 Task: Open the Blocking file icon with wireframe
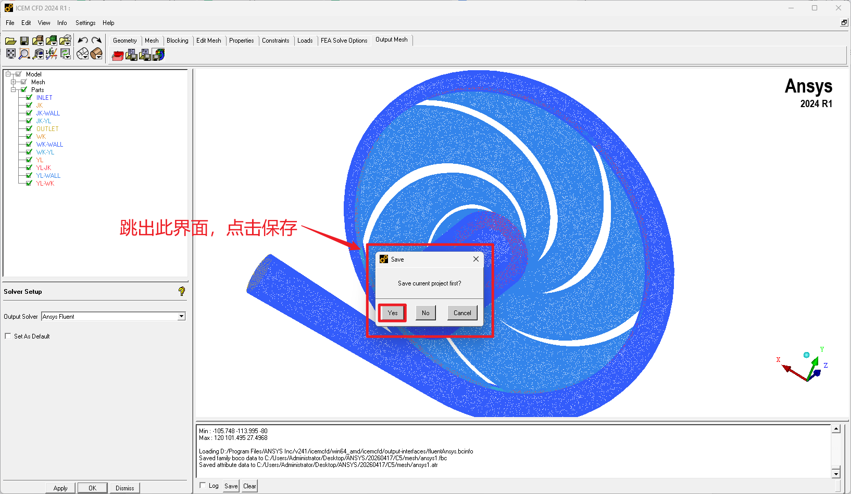coord(65,41)
